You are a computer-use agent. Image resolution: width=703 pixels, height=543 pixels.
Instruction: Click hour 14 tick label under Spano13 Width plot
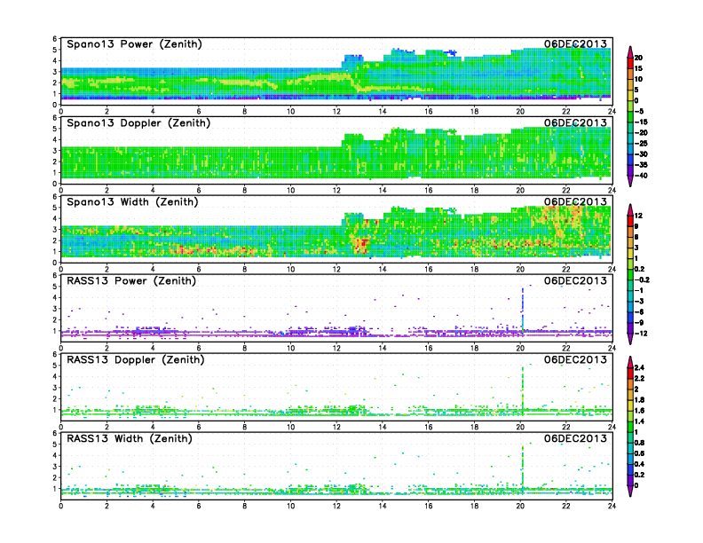383,269
